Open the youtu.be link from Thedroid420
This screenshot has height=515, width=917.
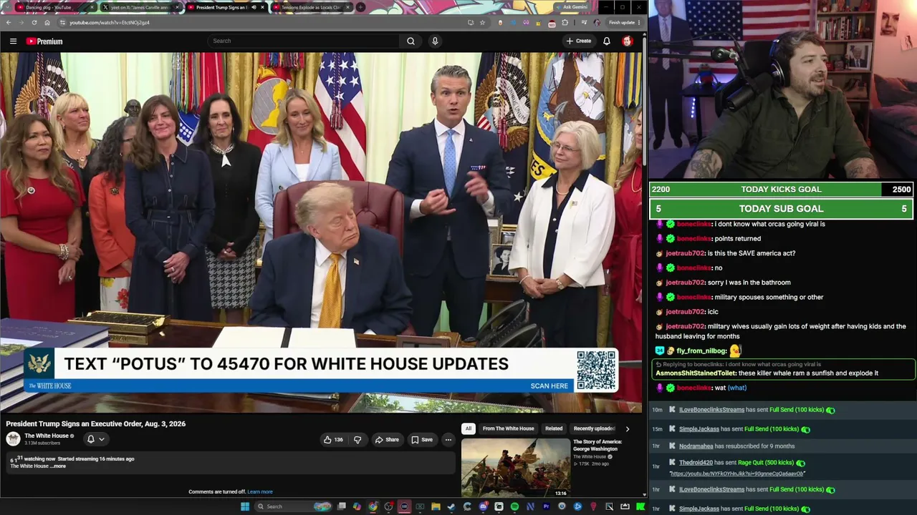737,474
